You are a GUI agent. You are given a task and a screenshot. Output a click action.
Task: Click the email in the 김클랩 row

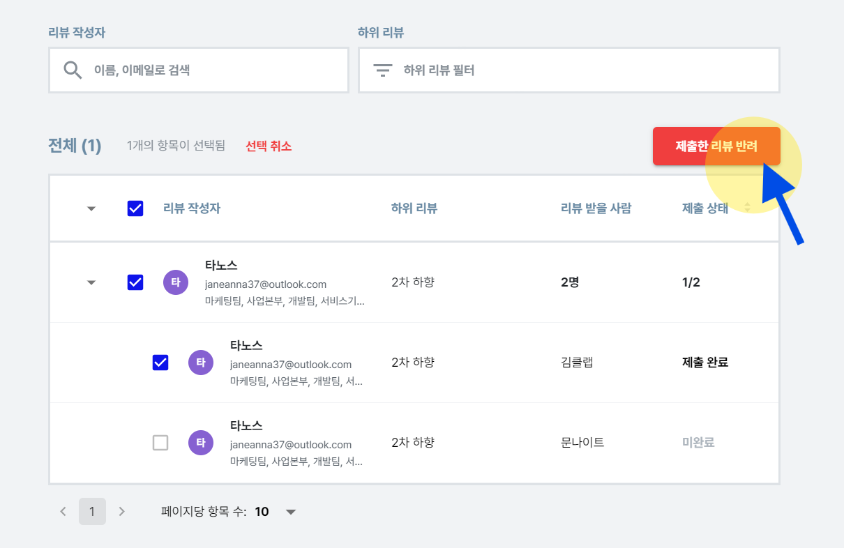click(x=291, y=365)
